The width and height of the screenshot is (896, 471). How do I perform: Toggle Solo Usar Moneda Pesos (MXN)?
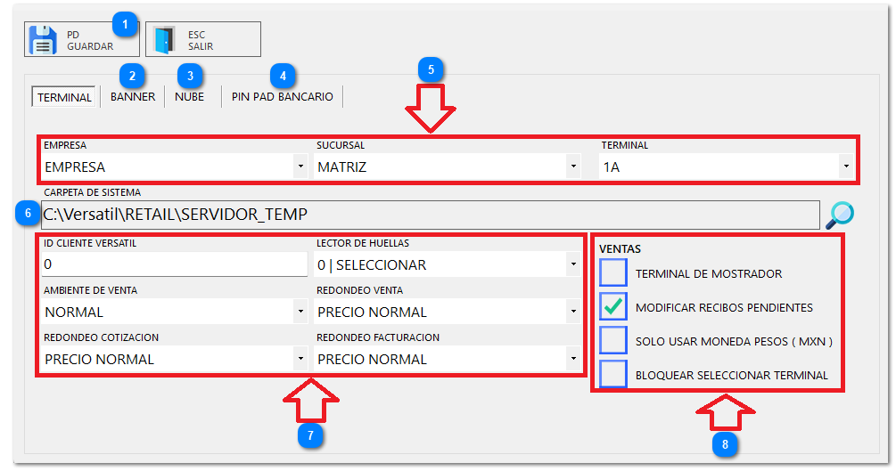[613, 341]
